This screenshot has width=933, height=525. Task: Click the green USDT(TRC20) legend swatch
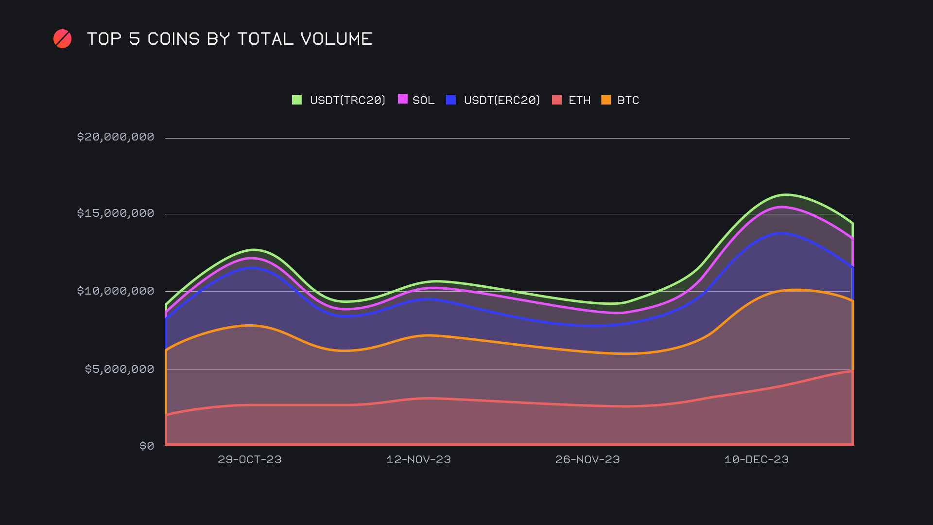click(296, 100)
